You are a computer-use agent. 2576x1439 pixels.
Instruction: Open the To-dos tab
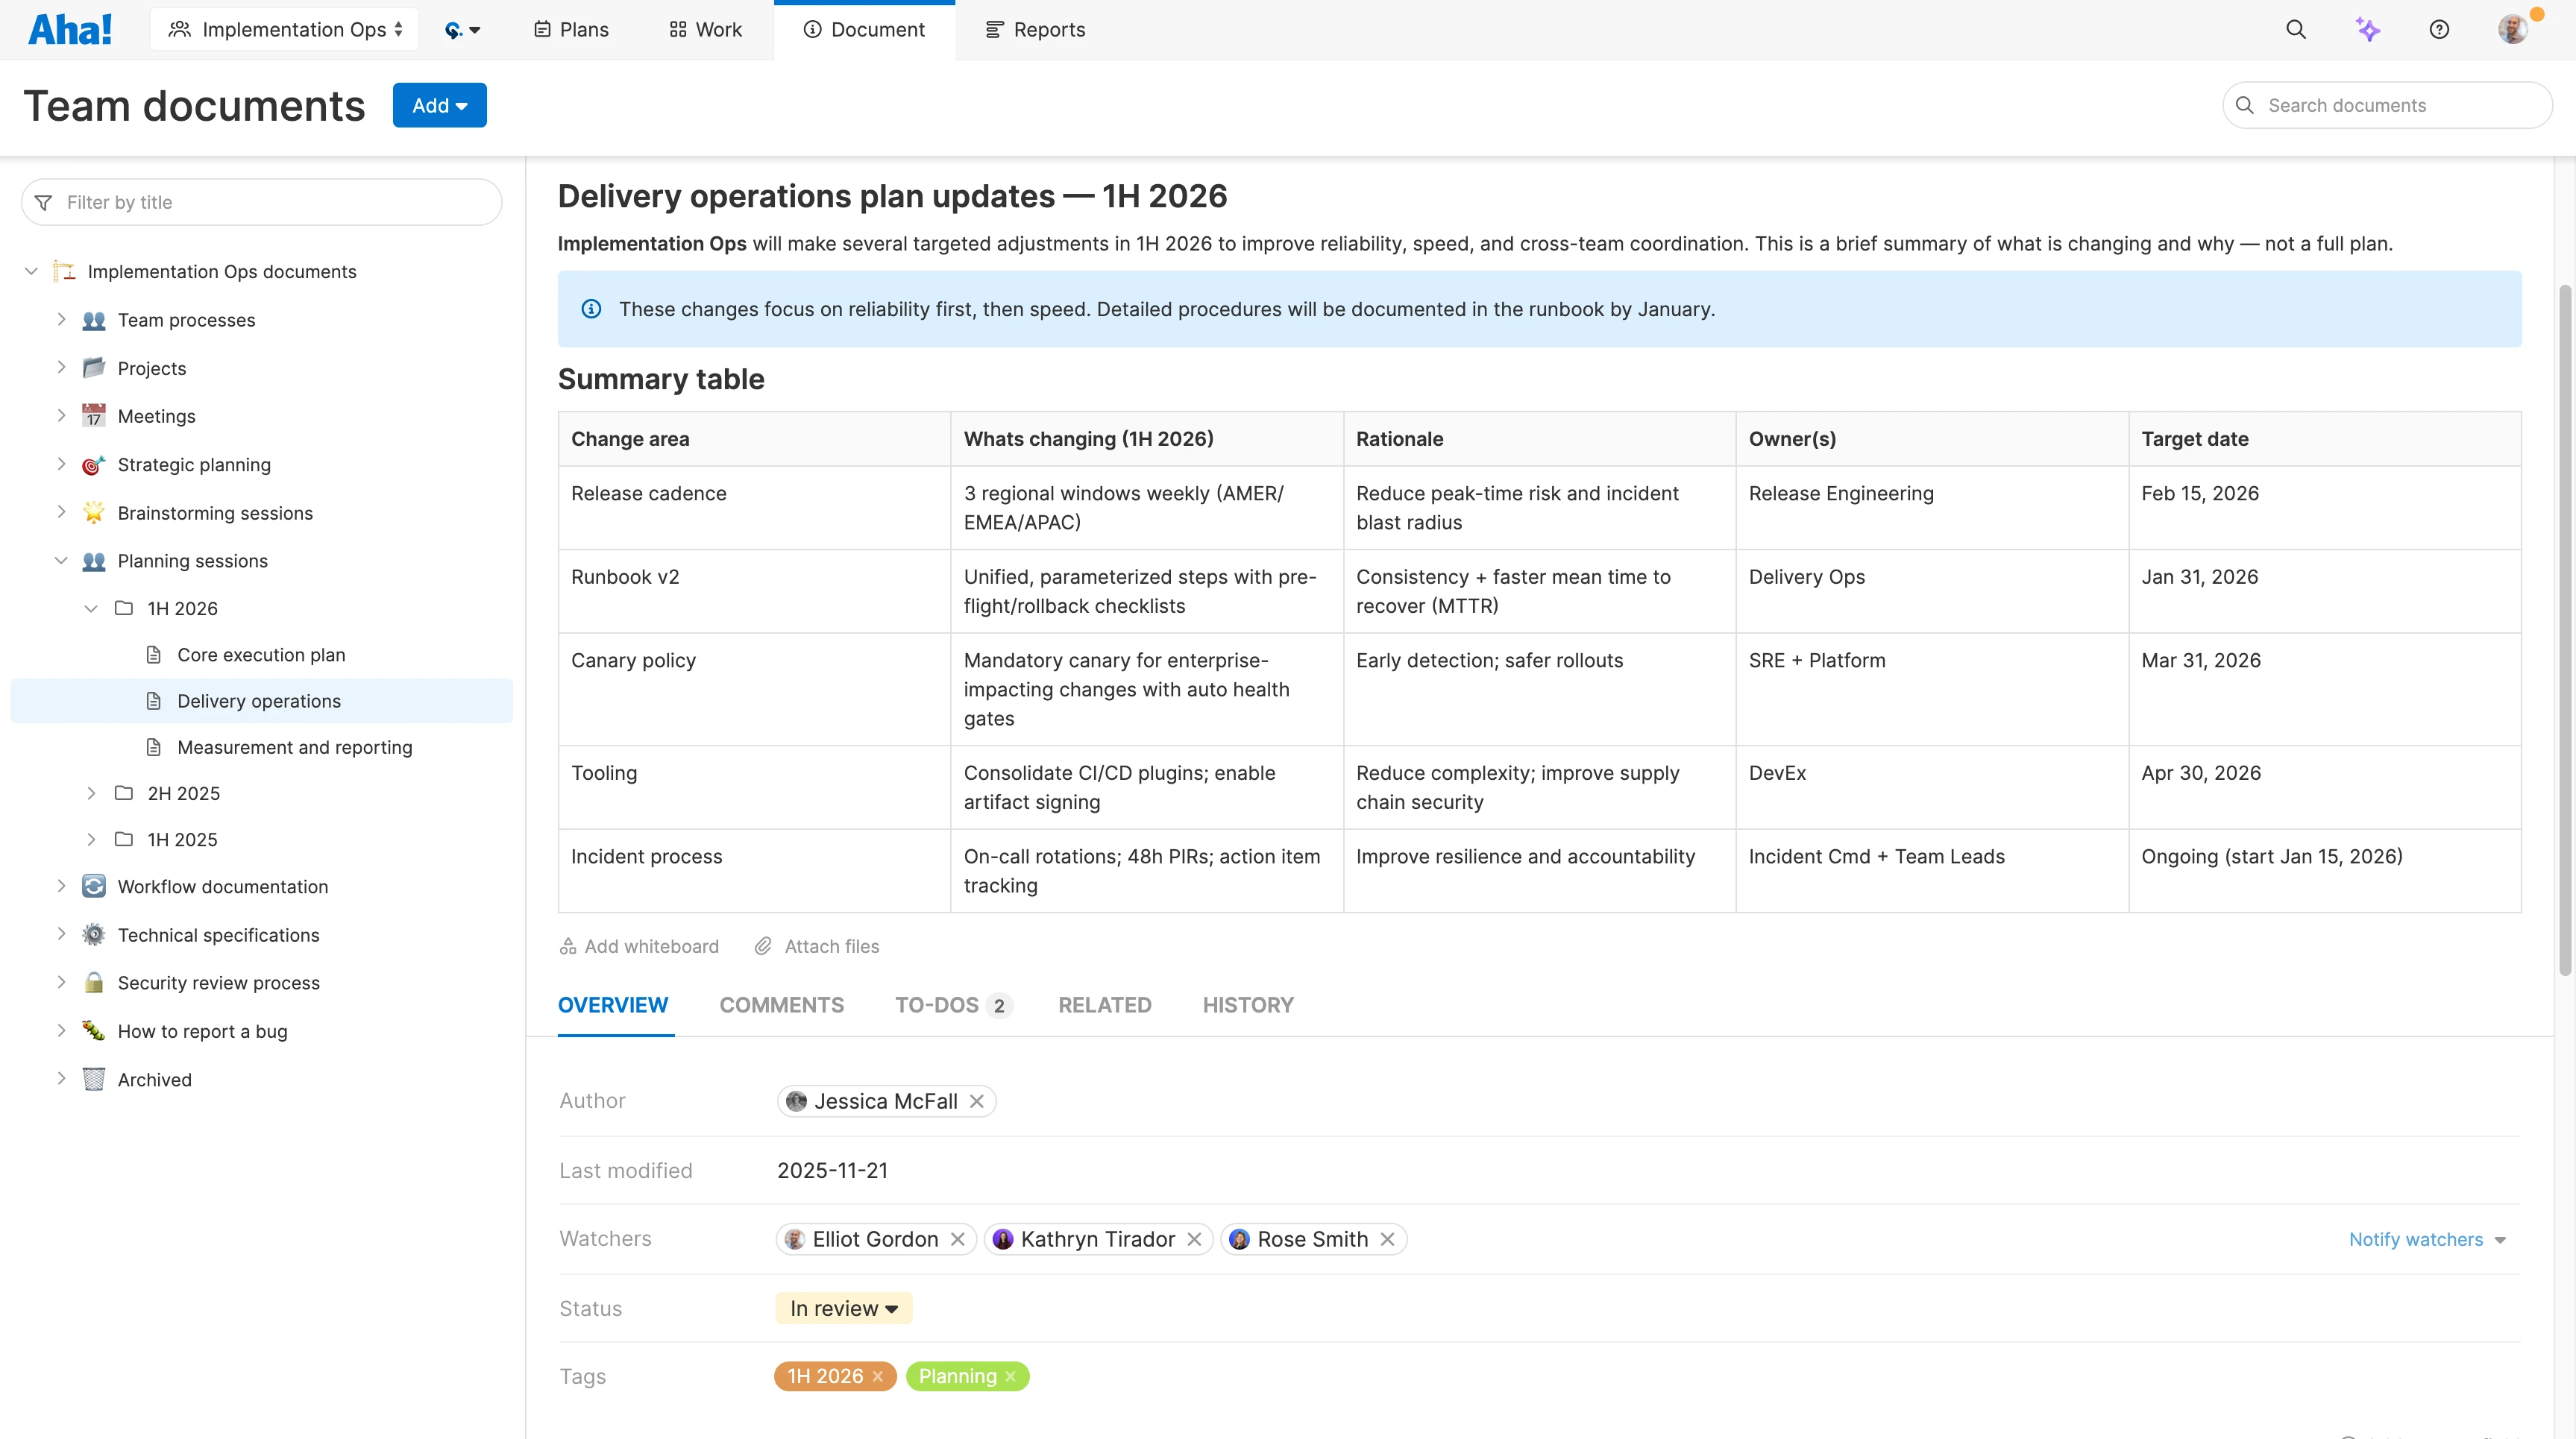pos(938,1005)
